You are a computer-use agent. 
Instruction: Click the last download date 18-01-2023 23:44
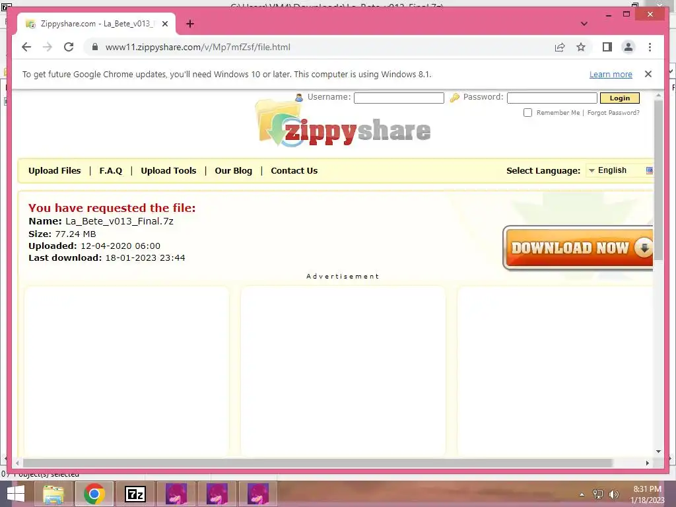(145, 258)
